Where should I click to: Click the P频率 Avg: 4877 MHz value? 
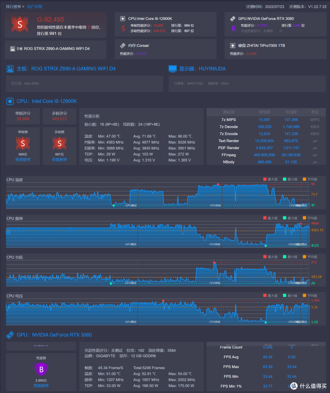(146, 142)
